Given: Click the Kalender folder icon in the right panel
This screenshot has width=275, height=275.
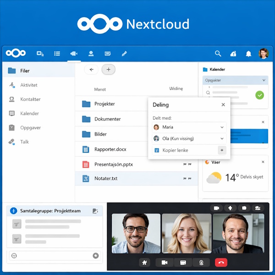Looking at the screenshot, I should point(205,70).
